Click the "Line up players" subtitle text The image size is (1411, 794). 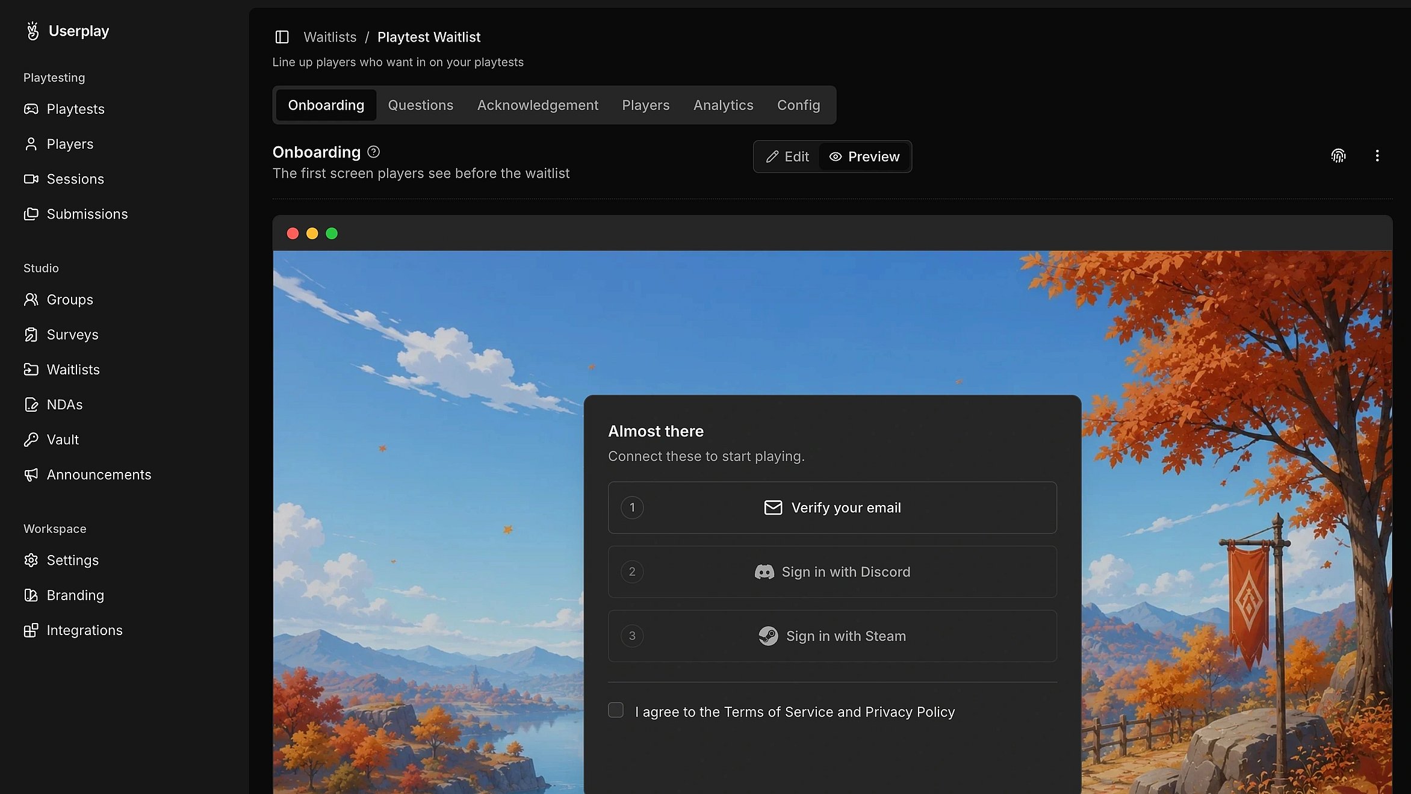398,62
